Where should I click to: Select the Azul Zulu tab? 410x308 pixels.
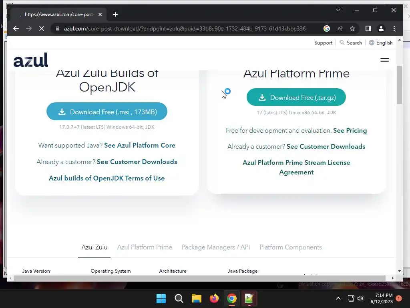pyautogui.click(x=94, y=247)
